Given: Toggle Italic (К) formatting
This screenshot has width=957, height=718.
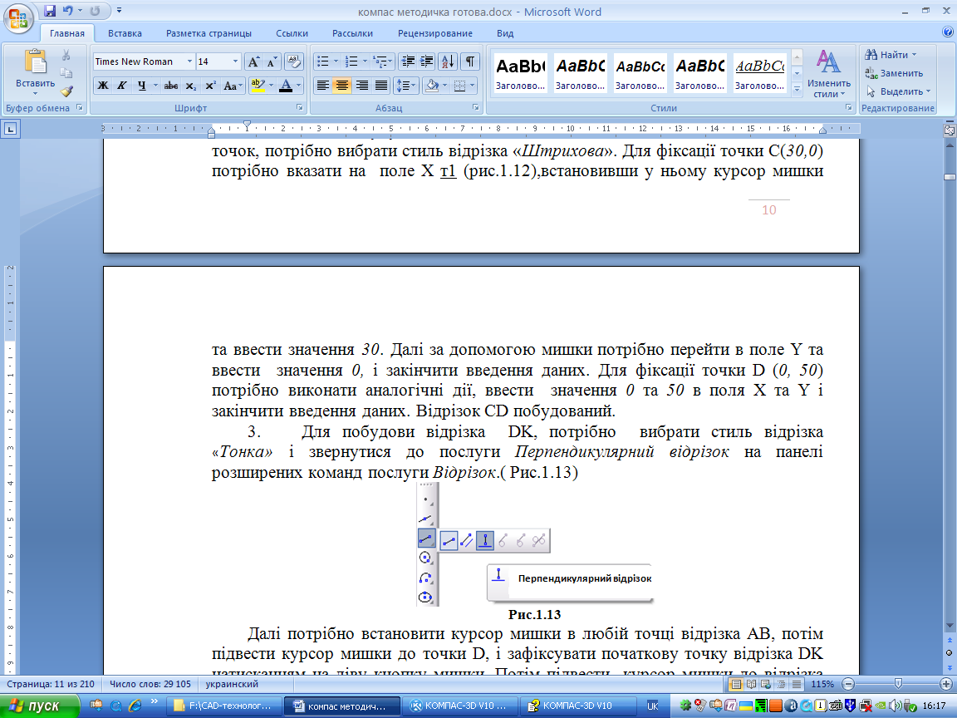Looking at the screenshot, I should point(121,86).
